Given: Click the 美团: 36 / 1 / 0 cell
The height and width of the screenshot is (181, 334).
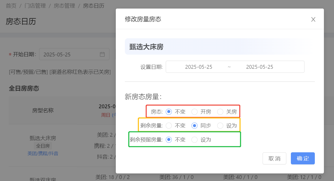Looking at the screenshot, I should (x=177, y=177).
